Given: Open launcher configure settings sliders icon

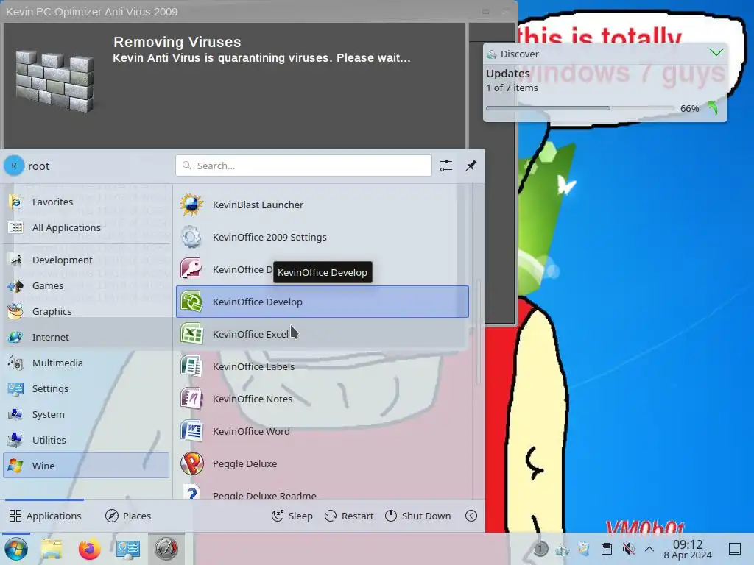Looking at the screenshot, I should coord(445,166).
